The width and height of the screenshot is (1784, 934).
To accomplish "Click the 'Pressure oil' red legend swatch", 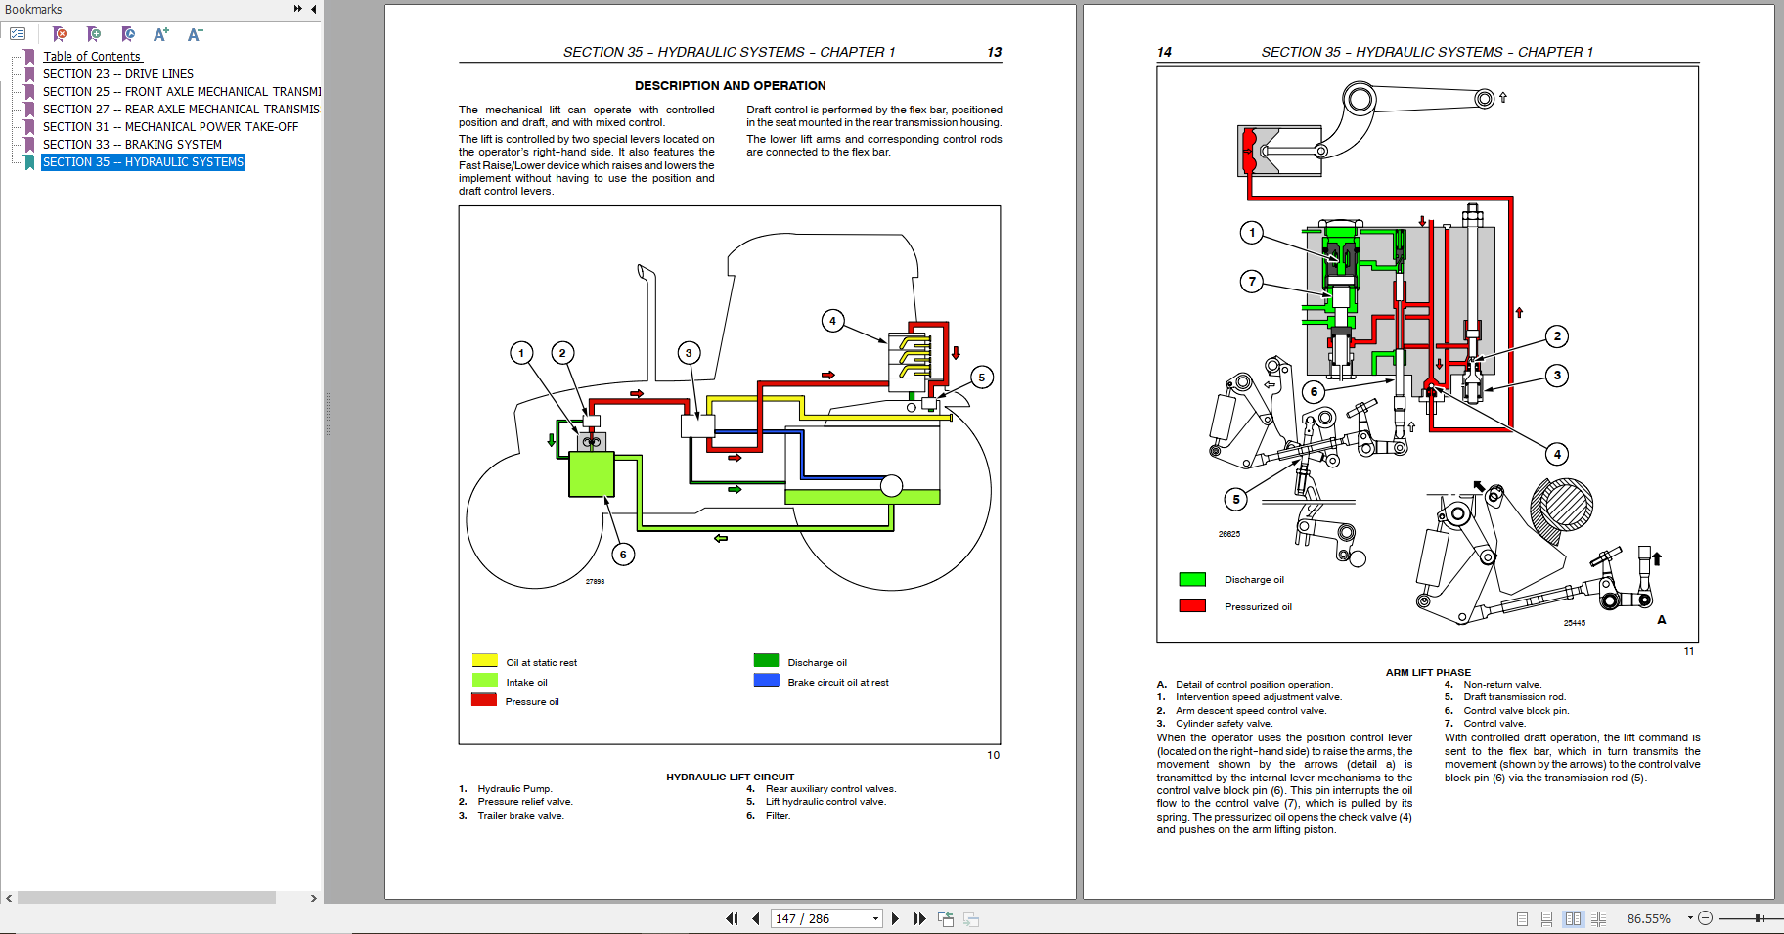I will (x=484, y=700).
